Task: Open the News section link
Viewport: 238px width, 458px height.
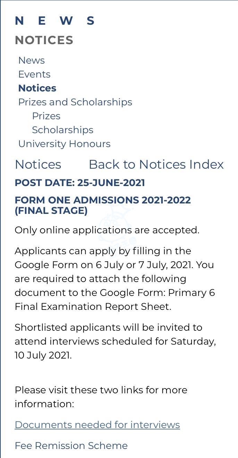Action: (x=32, y=61)
